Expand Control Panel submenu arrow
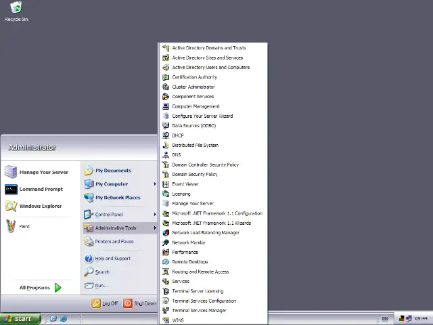The height and width of the screenshot is (325, 433). pyautogui.click(x=155, y=214)
